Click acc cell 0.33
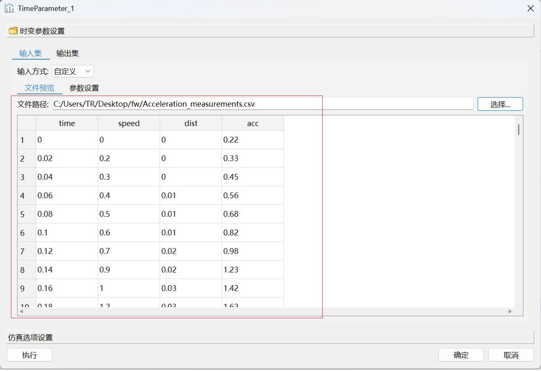 click(253, 158)
